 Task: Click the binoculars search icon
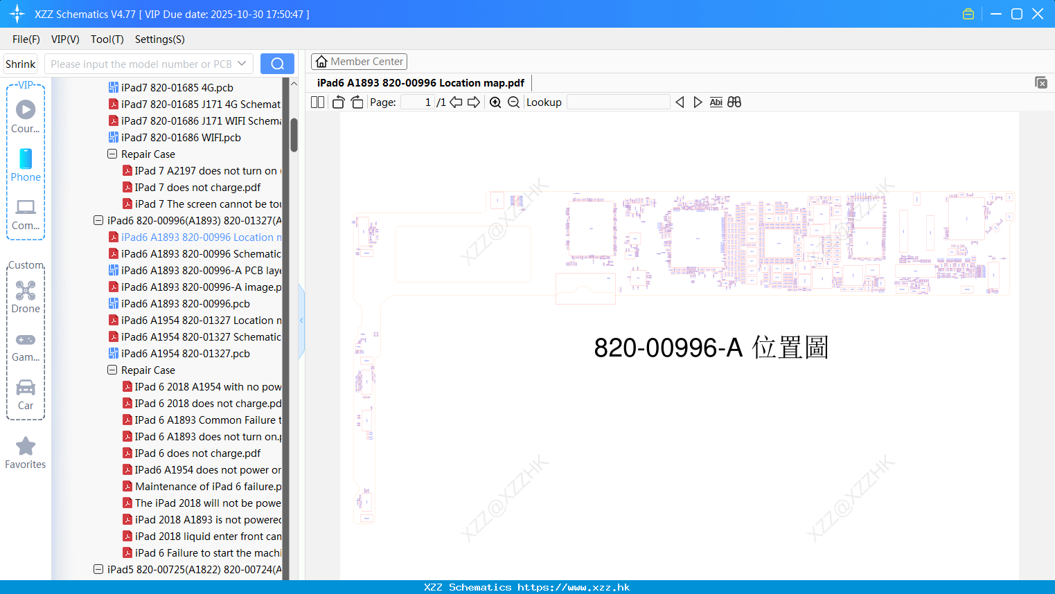pyautogui.click(x=734, y=102)
